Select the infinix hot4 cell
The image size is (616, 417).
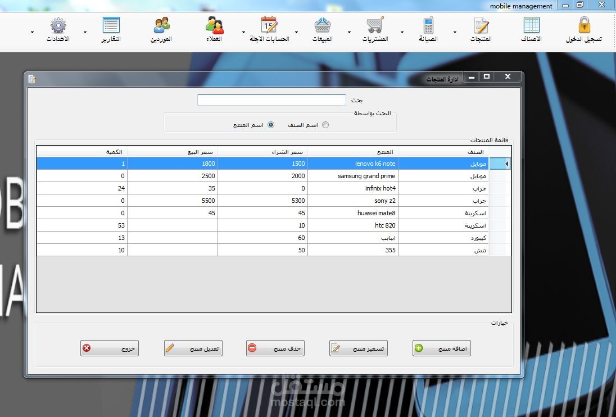353,188
